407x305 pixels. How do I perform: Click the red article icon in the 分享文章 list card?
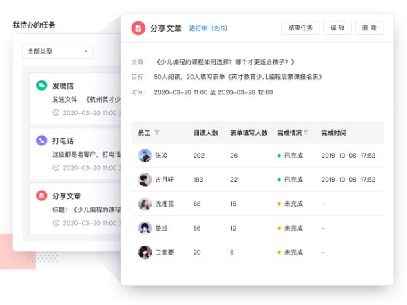pyautogui.click(x=41, y=196)
